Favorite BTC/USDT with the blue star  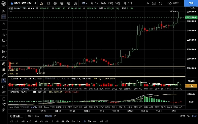pos(12,3)
